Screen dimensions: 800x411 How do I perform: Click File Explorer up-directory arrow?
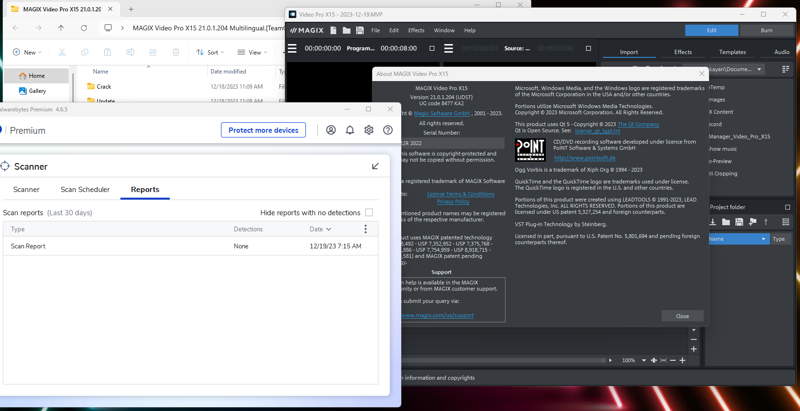(x=61, y=28)
